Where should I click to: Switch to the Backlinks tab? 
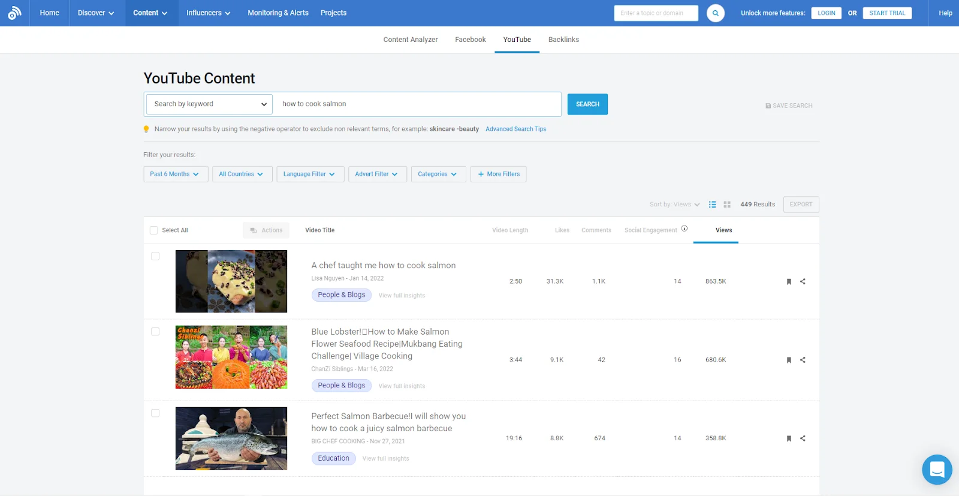pyautogui.click(x=563, y=40)
